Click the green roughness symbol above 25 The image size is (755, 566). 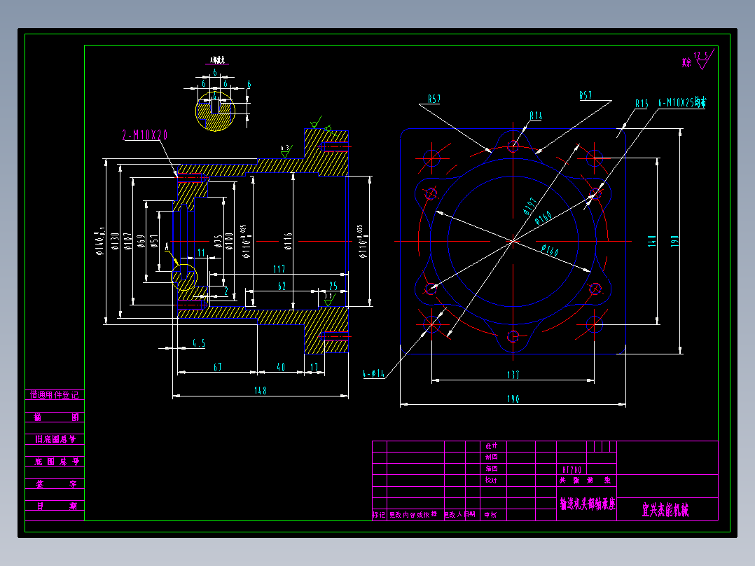tap(330, 300)
